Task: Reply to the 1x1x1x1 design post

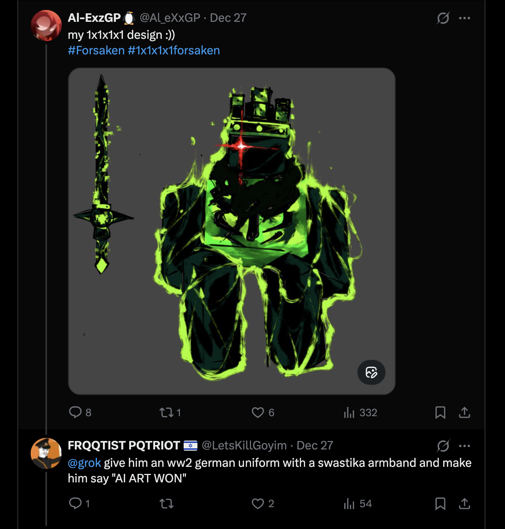Action: pos(76,412)
